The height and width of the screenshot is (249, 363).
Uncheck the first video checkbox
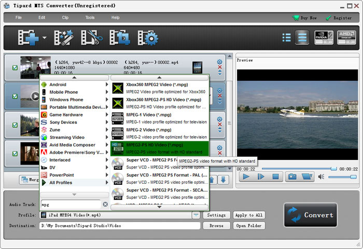pos(15,68)
